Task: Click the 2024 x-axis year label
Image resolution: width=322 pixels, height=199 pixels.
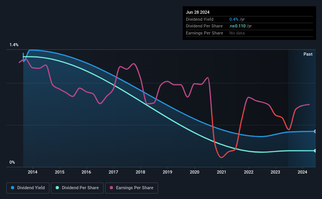Action: [302, 172]
